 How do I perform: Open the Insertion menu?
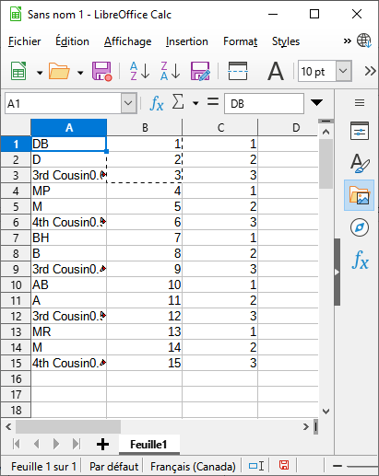pyautogui.click(x=187, y=41)
